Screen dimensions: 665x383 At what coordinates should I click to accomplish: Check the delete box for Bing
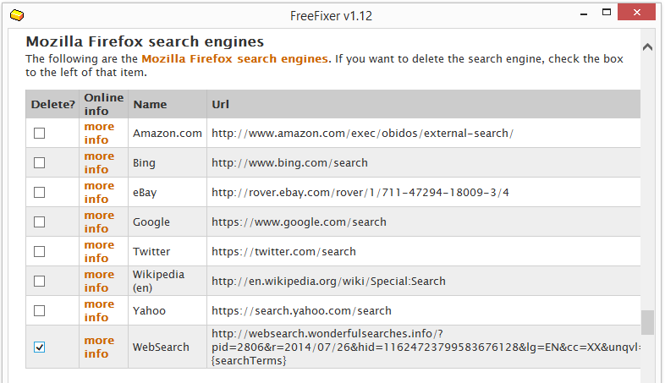tap(40, 162)
